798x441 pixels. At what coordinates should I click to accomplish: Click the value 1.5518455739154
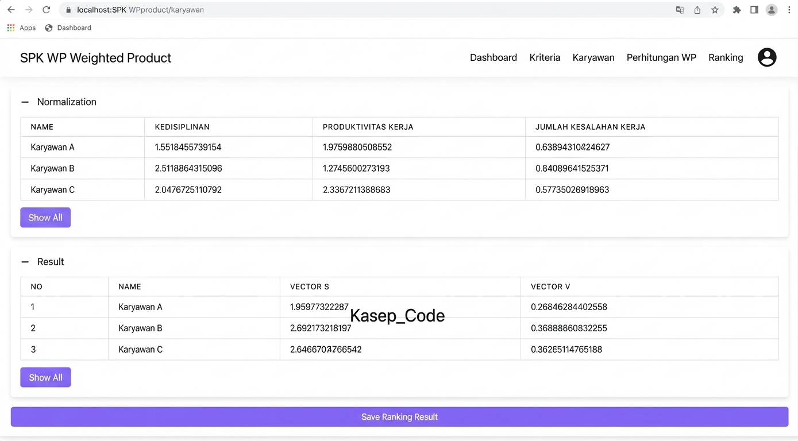[188, 147]
